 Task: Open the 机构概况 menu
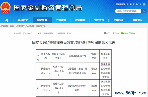[23, 20]
